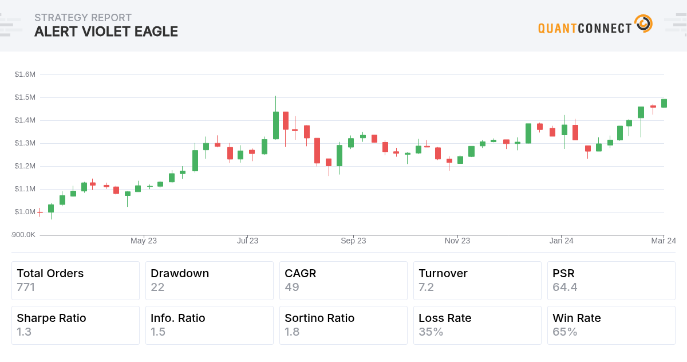This screenshot has width=687, height=362.
Task: Click the Mar 24 x-axis label
Action: 664,241
